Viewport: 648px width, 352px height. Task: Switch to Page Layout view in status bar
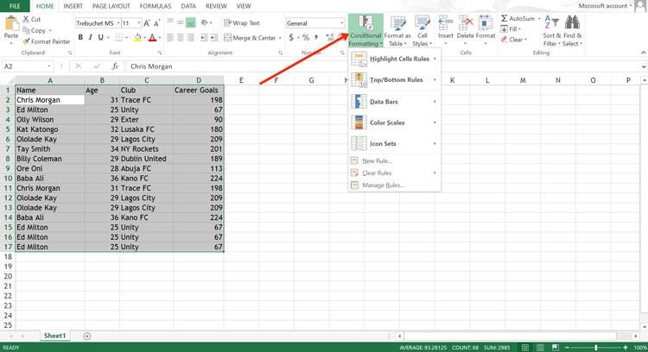pyautogui.click(x=540, y=348)
